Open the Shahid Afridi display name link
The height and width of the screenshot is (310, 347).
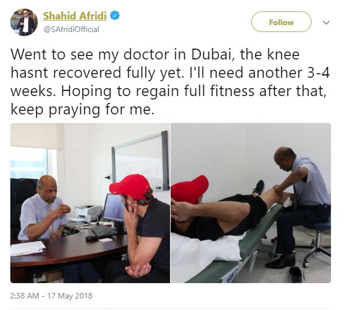[75, 15]
